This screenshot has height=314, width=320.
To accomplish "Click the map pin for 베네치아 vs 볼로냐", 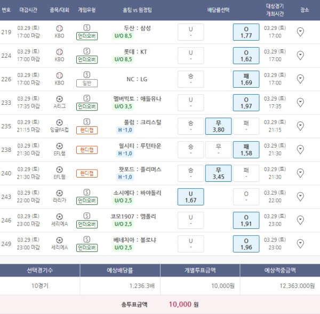I will pyautogui.click(x=300, y=243).
